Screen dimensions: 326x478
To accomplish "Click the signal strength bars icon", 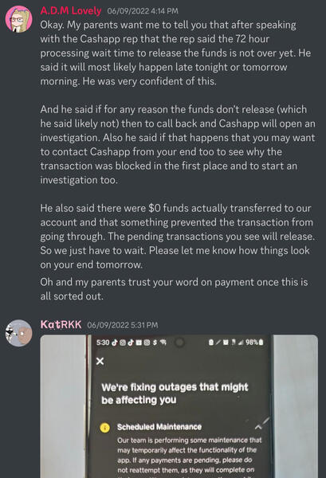I will (241, 343).
